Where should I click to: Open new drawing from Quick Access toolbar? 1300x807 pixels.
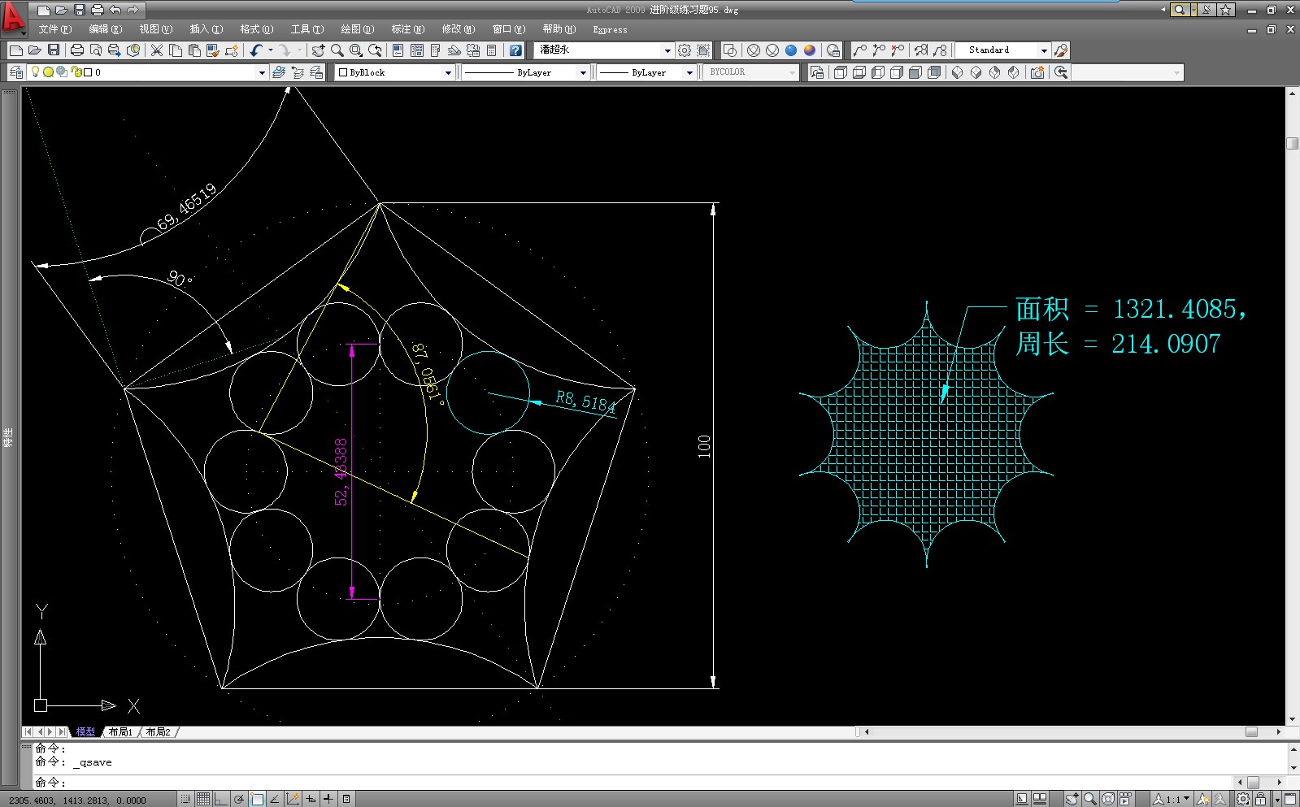(x=44, y=10)
